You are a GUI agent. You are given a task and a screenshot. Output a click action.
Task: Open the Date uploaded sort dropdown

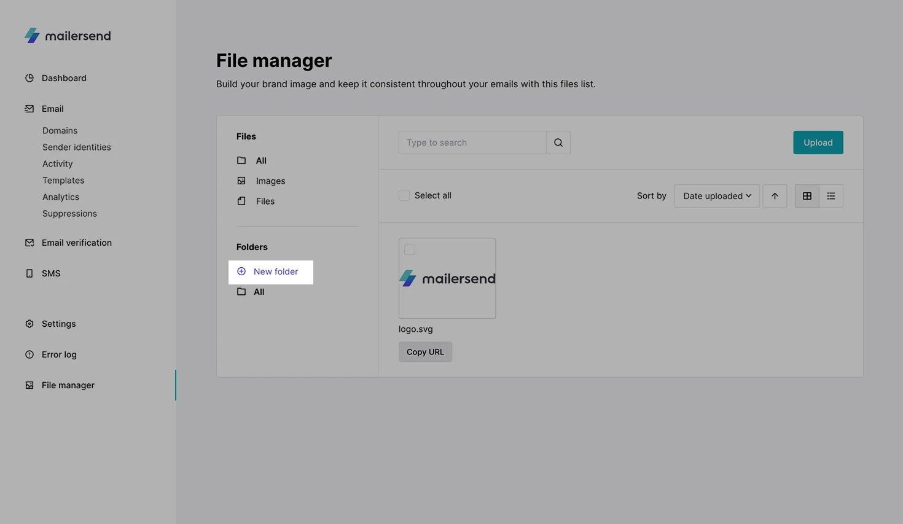(716, 196)
